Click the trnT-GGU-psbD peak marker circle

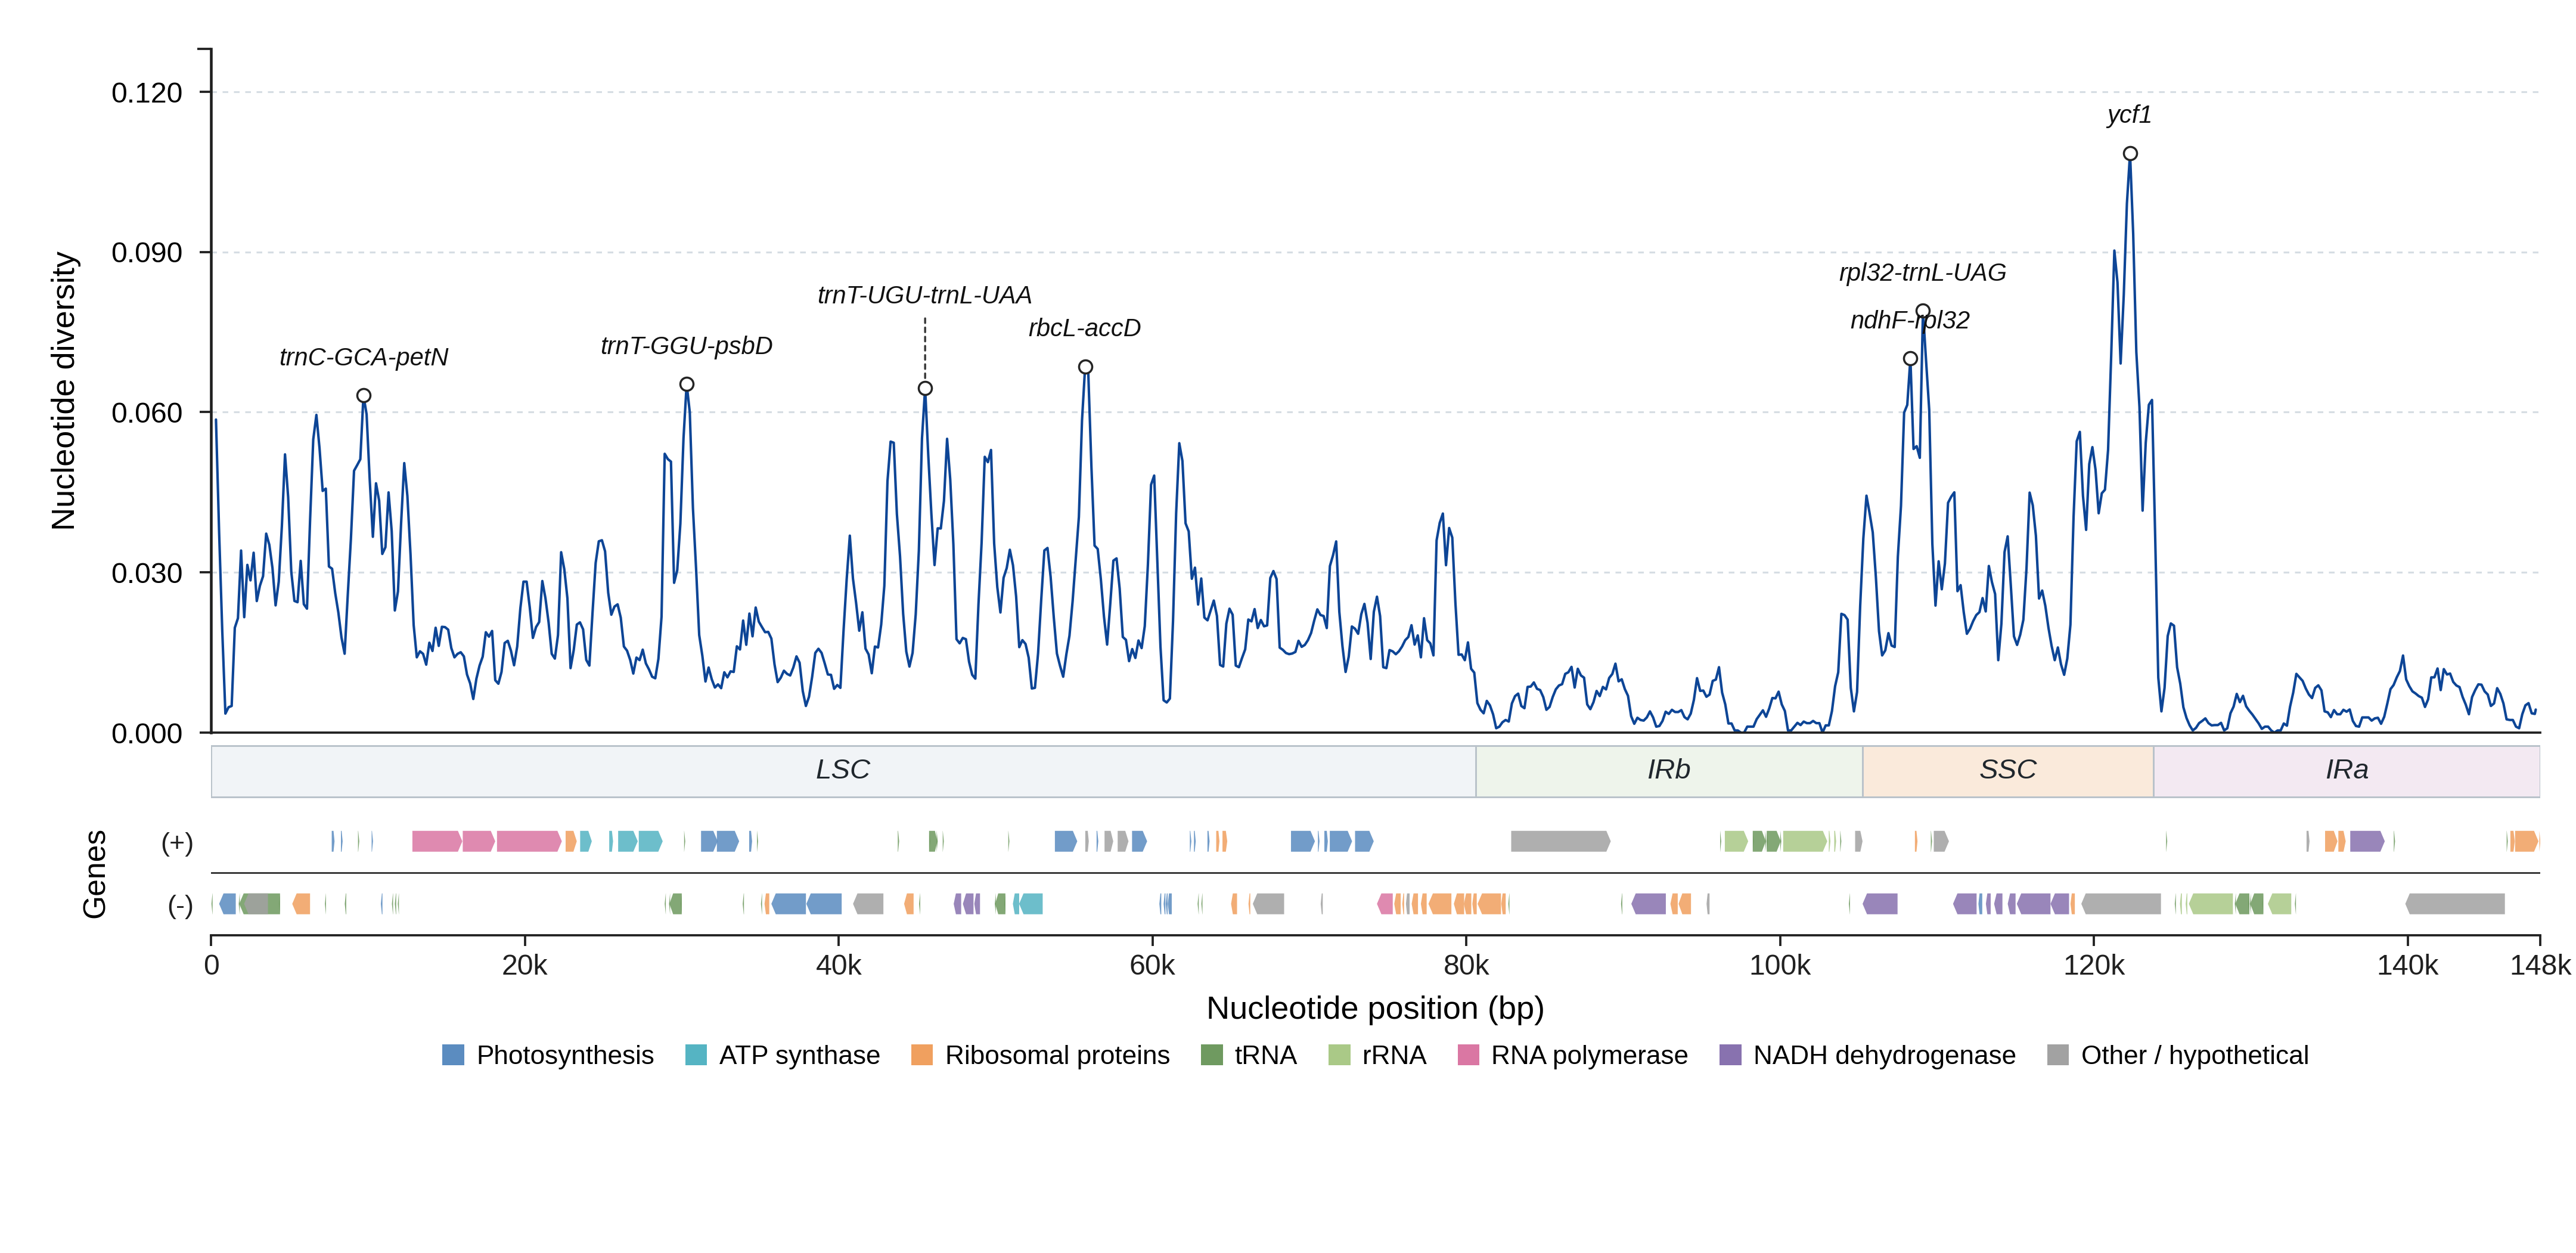687,384
